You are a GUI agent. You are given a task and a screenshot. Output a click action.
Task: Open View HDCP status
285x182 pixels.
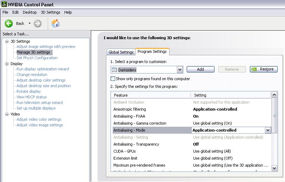32,97
